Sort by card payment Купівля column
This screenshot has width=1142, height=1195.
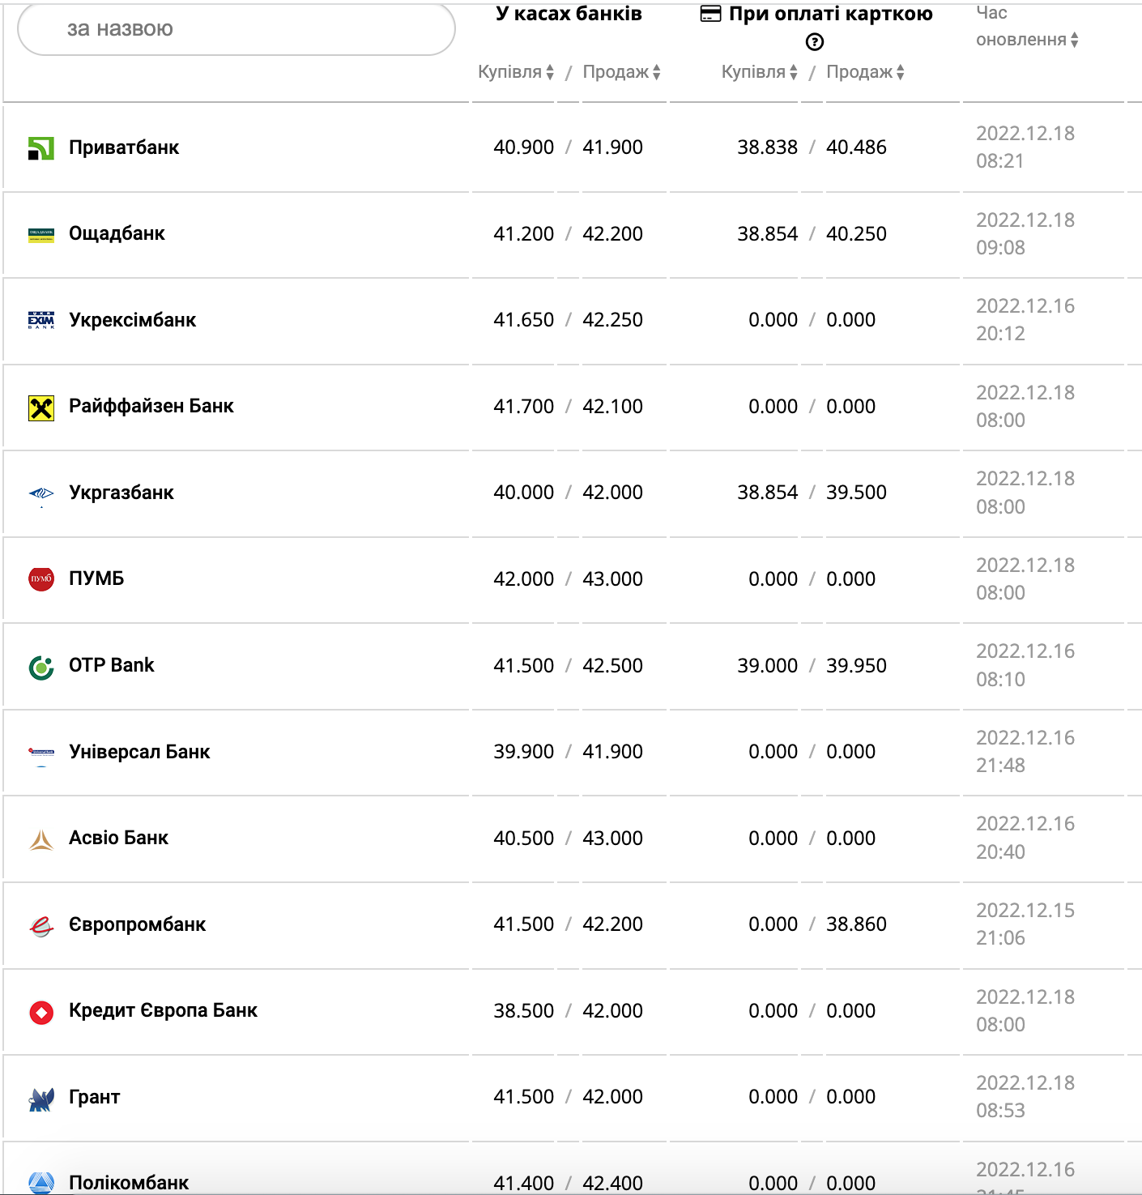coord(759,72)
